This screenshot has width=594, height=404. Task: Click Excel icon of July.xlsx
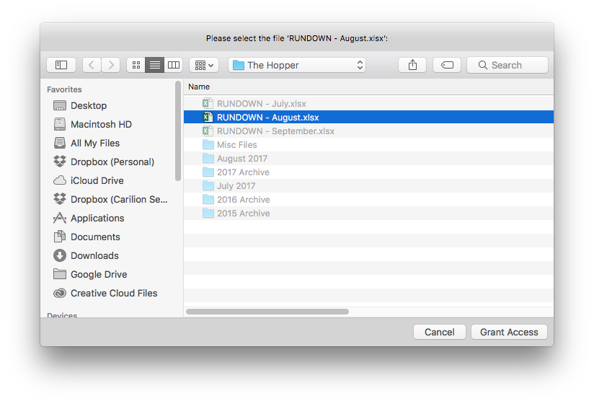tap(208, 103)
